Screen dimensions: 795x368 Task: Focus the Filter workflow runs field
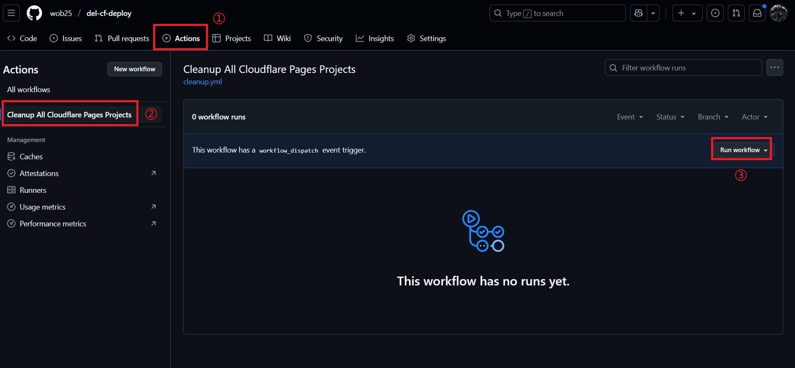(683, 67)
